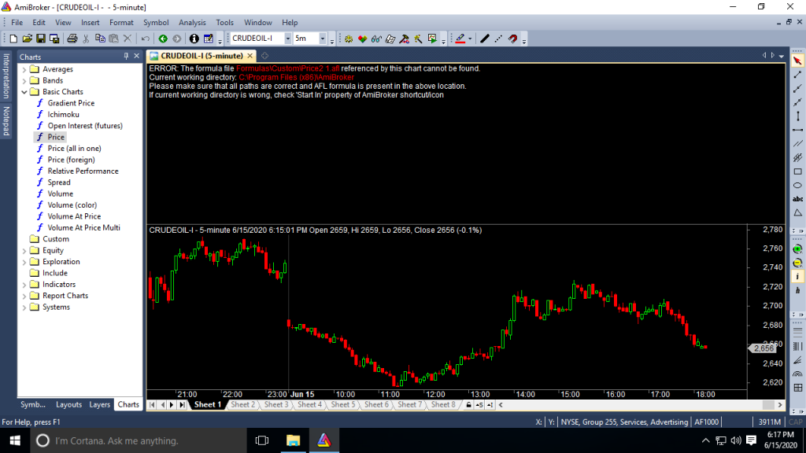Screen dimensions: 806x453
Task: Select the trend line drawing tool
Action: tap(797, 75)
